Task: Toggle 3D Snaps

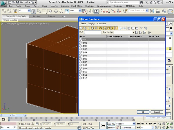Action: (x=103, y=11)
